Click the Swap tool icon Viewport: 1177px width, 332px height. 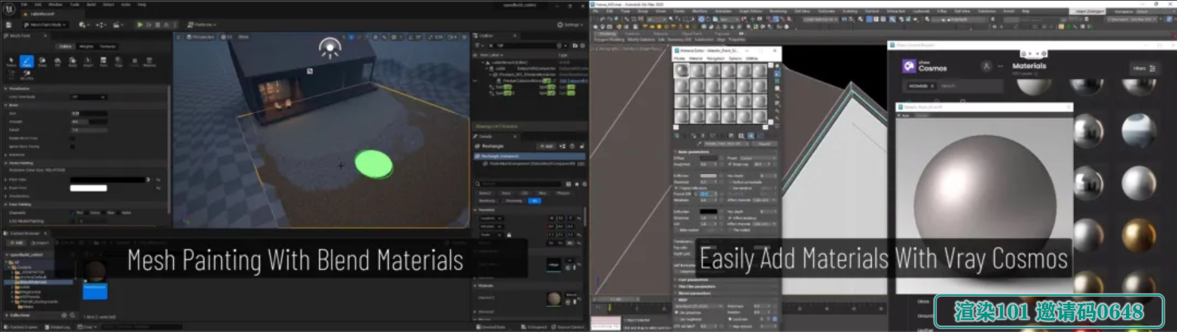click(x=42, y=61)
